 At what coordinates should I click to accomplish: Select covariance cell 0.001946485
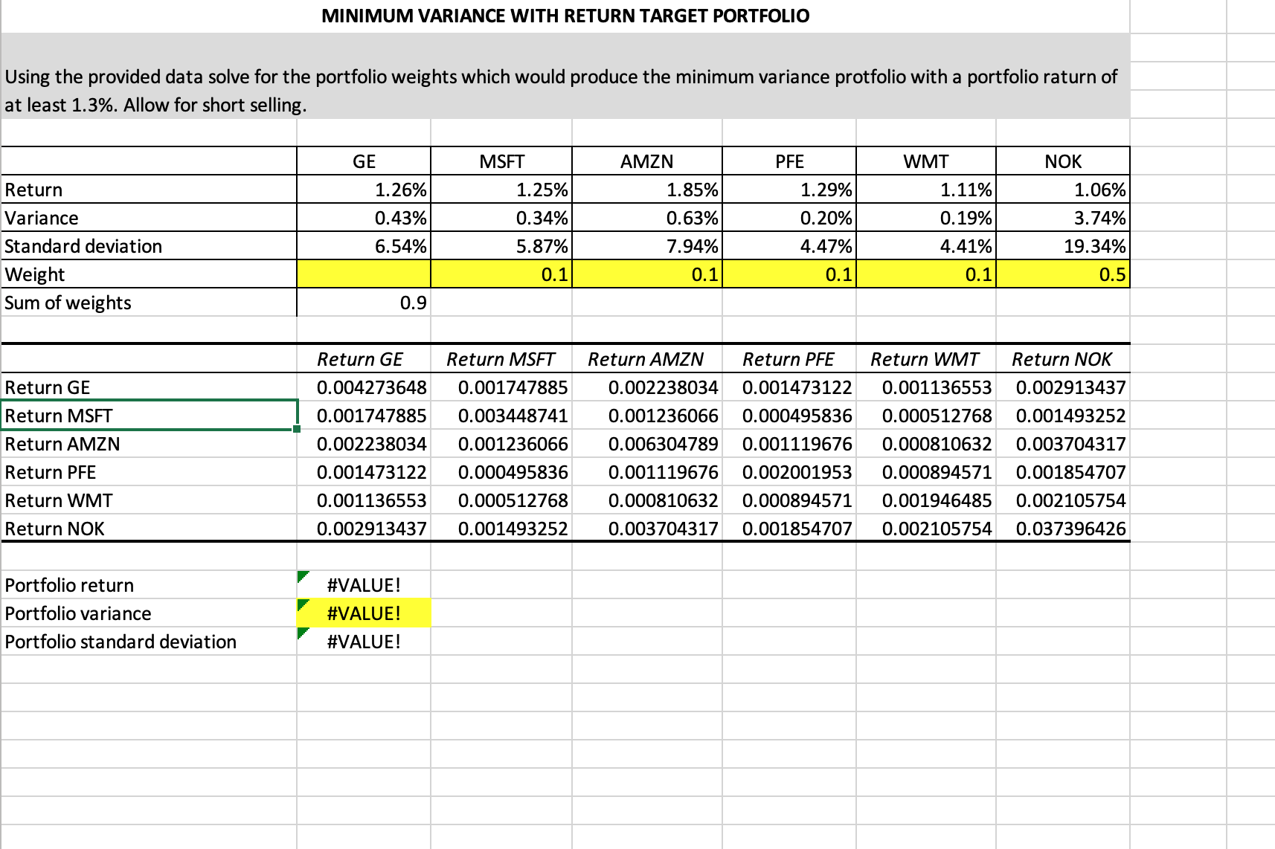coord(926,500)
